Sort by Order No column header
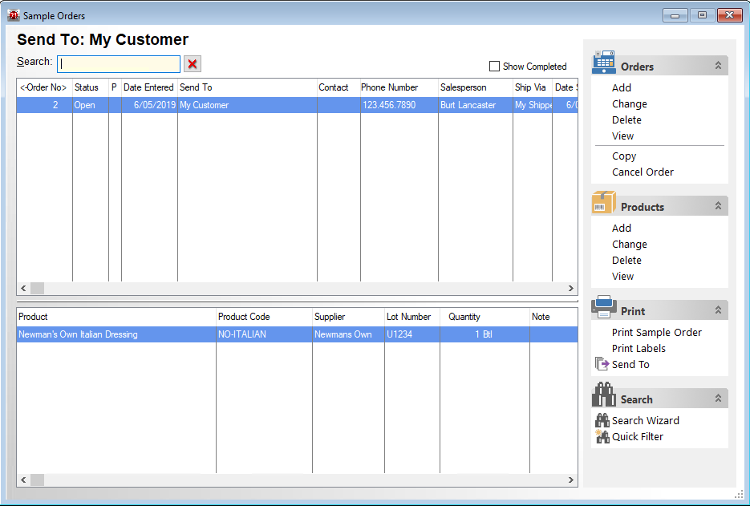 point(44,87)
